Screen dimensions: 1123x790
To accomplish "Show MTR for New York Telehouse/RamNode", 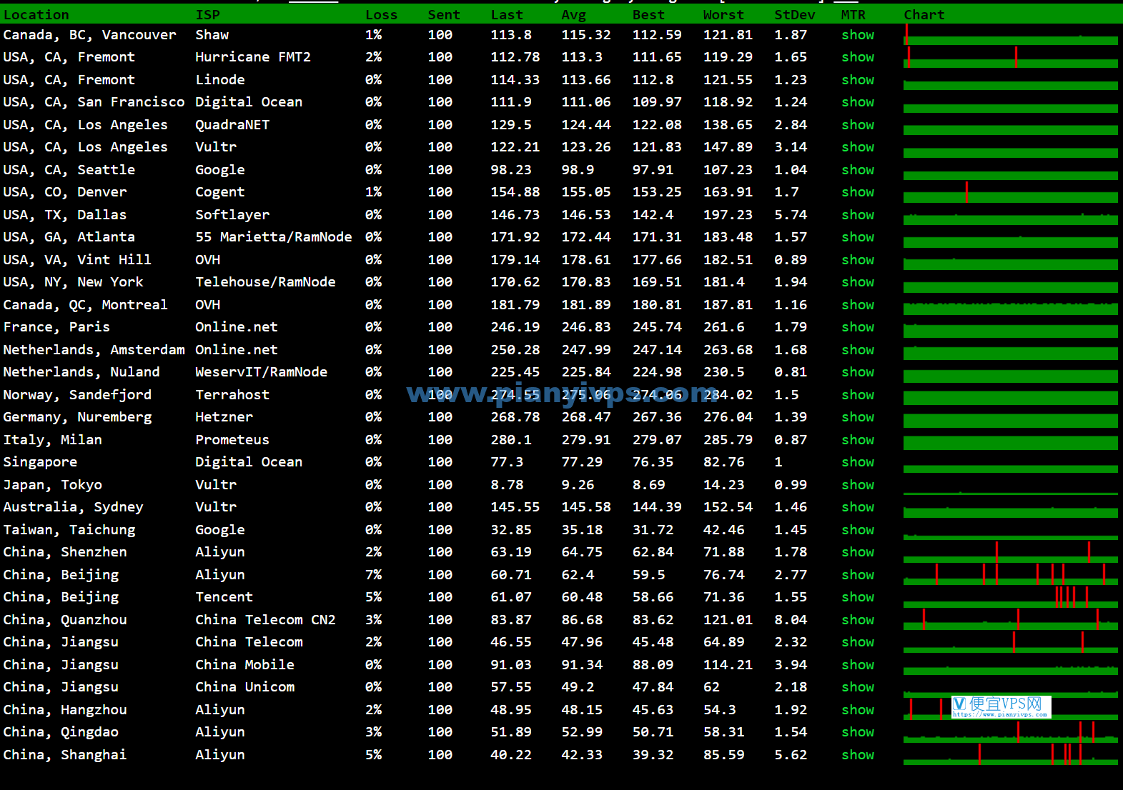I will 858,282.
